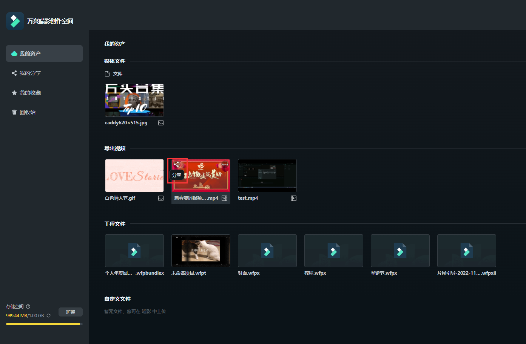Go to 我的分享 in the sidebar
Viewport: 526px width, 344px height.
click(x=44, y=73)
